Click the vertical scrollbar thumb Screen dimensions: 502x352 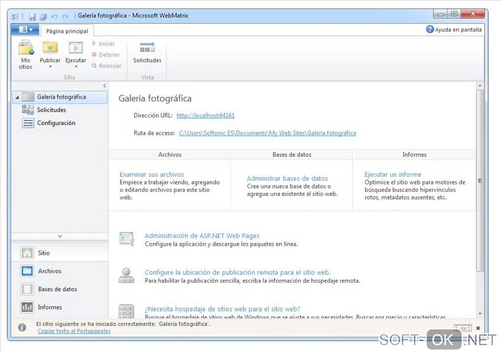pyautogui.click(x=479, y=180)
